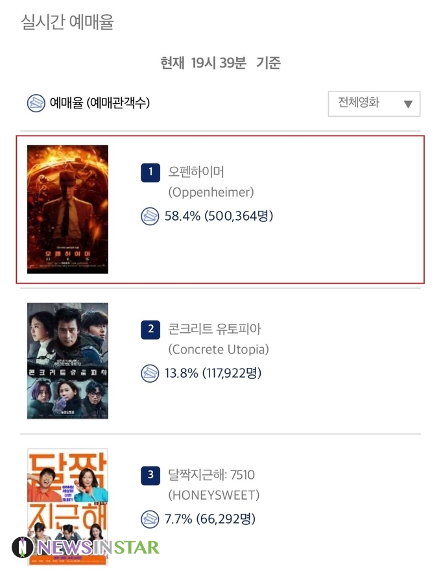Image resolution: width=441 pixels, height=571 pixels.
Task: Select the 달짝지근해: 7510 movie title
Action: click(x=211, y=475)
